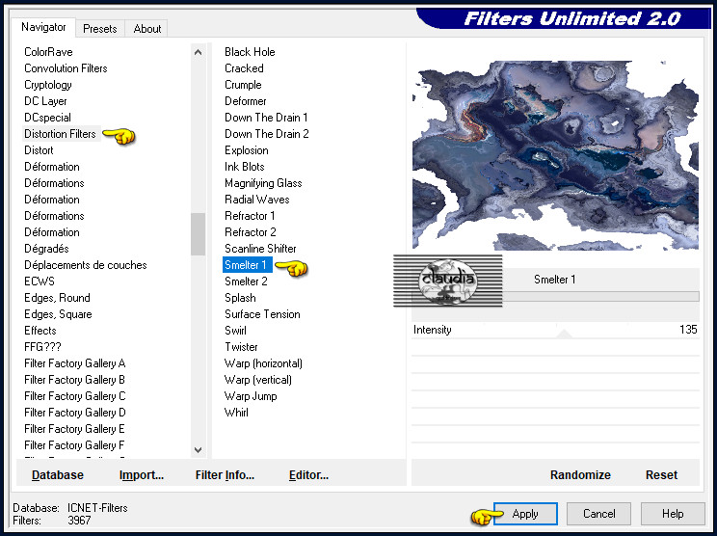
Task: Pick the Refractor 2 filter
Action: 251,232
